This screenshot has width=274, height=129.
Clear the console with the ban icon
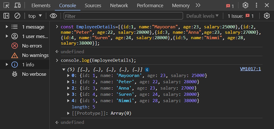[x=17, y=16]
